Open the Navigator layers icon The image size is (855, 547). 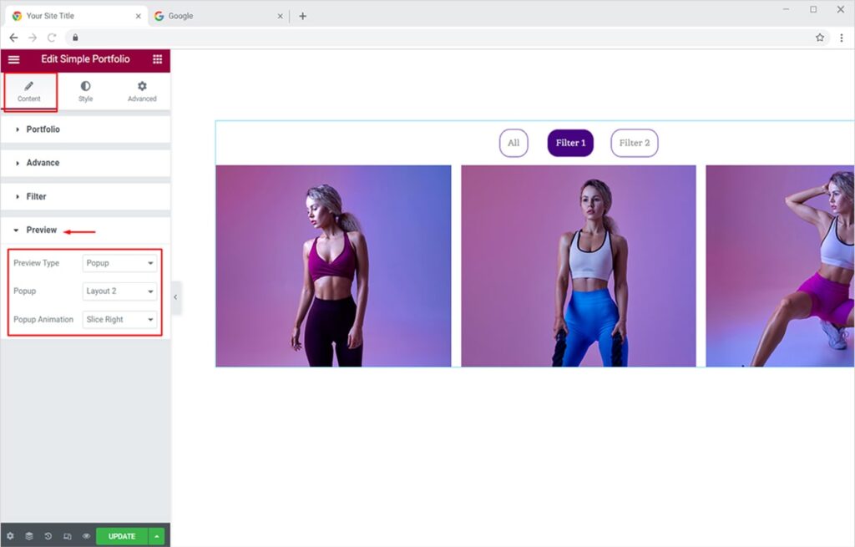point(29,536)
